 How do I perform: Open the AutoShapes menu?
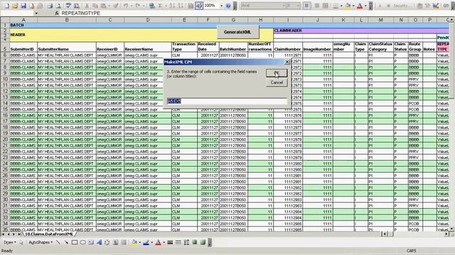[x=41, y=242]
